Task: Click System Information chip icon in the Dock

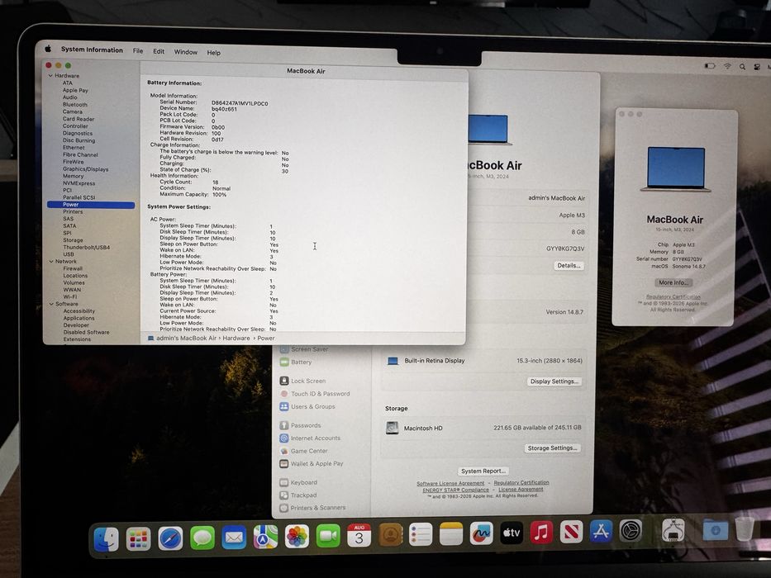Action: tap(673, 530)
